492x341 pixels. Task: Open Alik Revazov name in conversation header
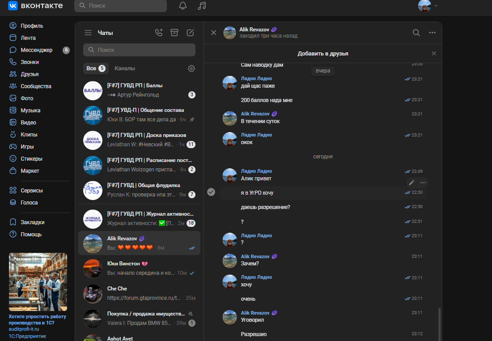(x=254, y=30)
